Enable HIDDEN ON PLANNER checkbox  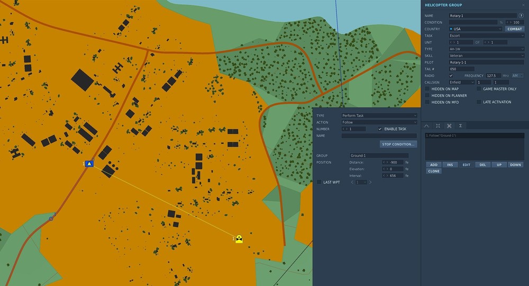pos(427,95)
